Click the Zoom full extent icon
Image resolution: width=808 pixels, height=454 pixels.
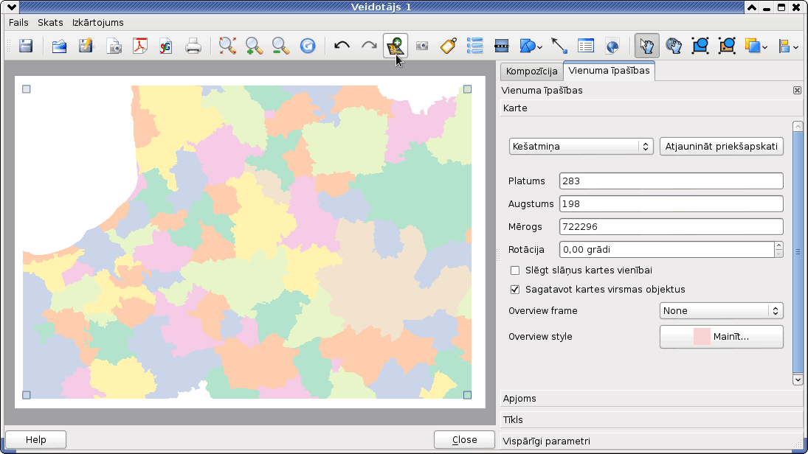[x=227, y=46]
